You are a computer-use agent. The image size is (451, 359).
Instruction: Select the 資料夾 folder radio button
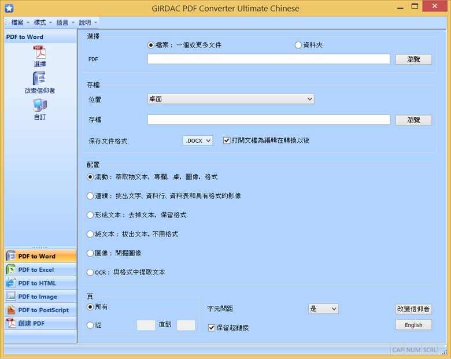pos(298,45)
